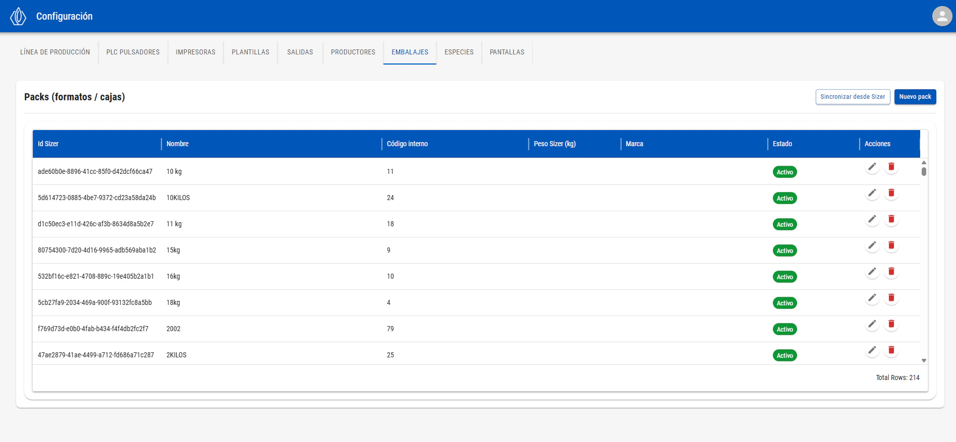
Task: Sort by Peso Sizer (kg) header
Action: (x=575, y=144)
